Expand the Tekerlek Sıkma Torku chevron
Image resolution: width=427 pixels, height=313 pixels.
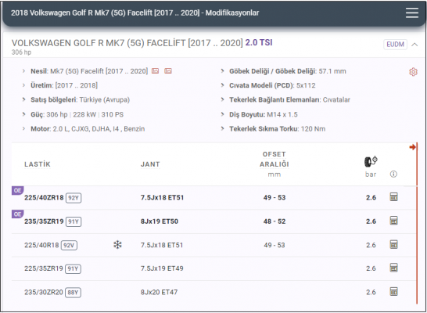coord(222,128)
